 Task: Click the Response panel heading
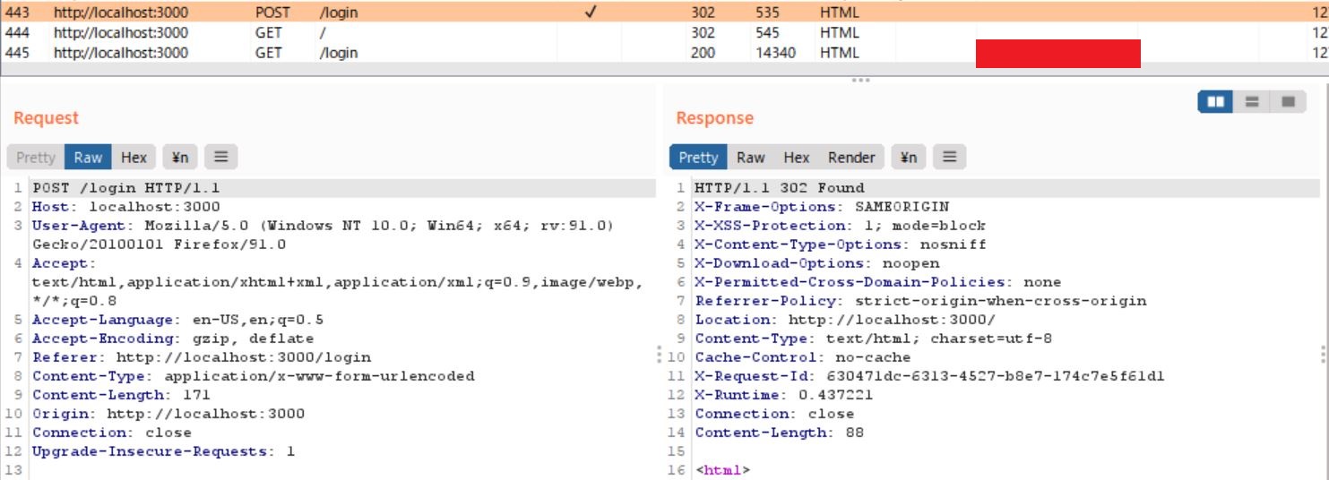click(x=715, y=118)
